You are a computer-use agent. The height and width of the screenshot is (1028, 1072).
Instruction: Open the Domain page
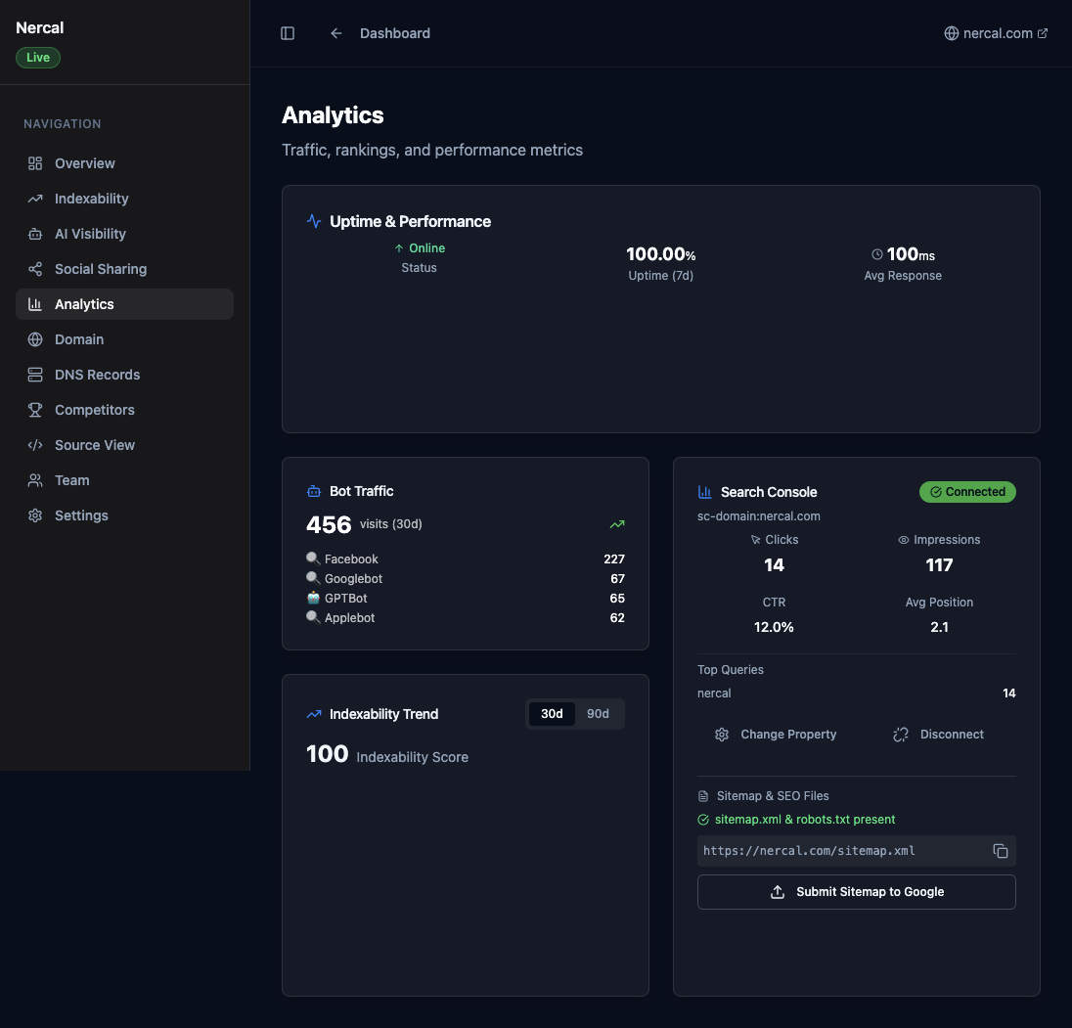coord(124,339)
